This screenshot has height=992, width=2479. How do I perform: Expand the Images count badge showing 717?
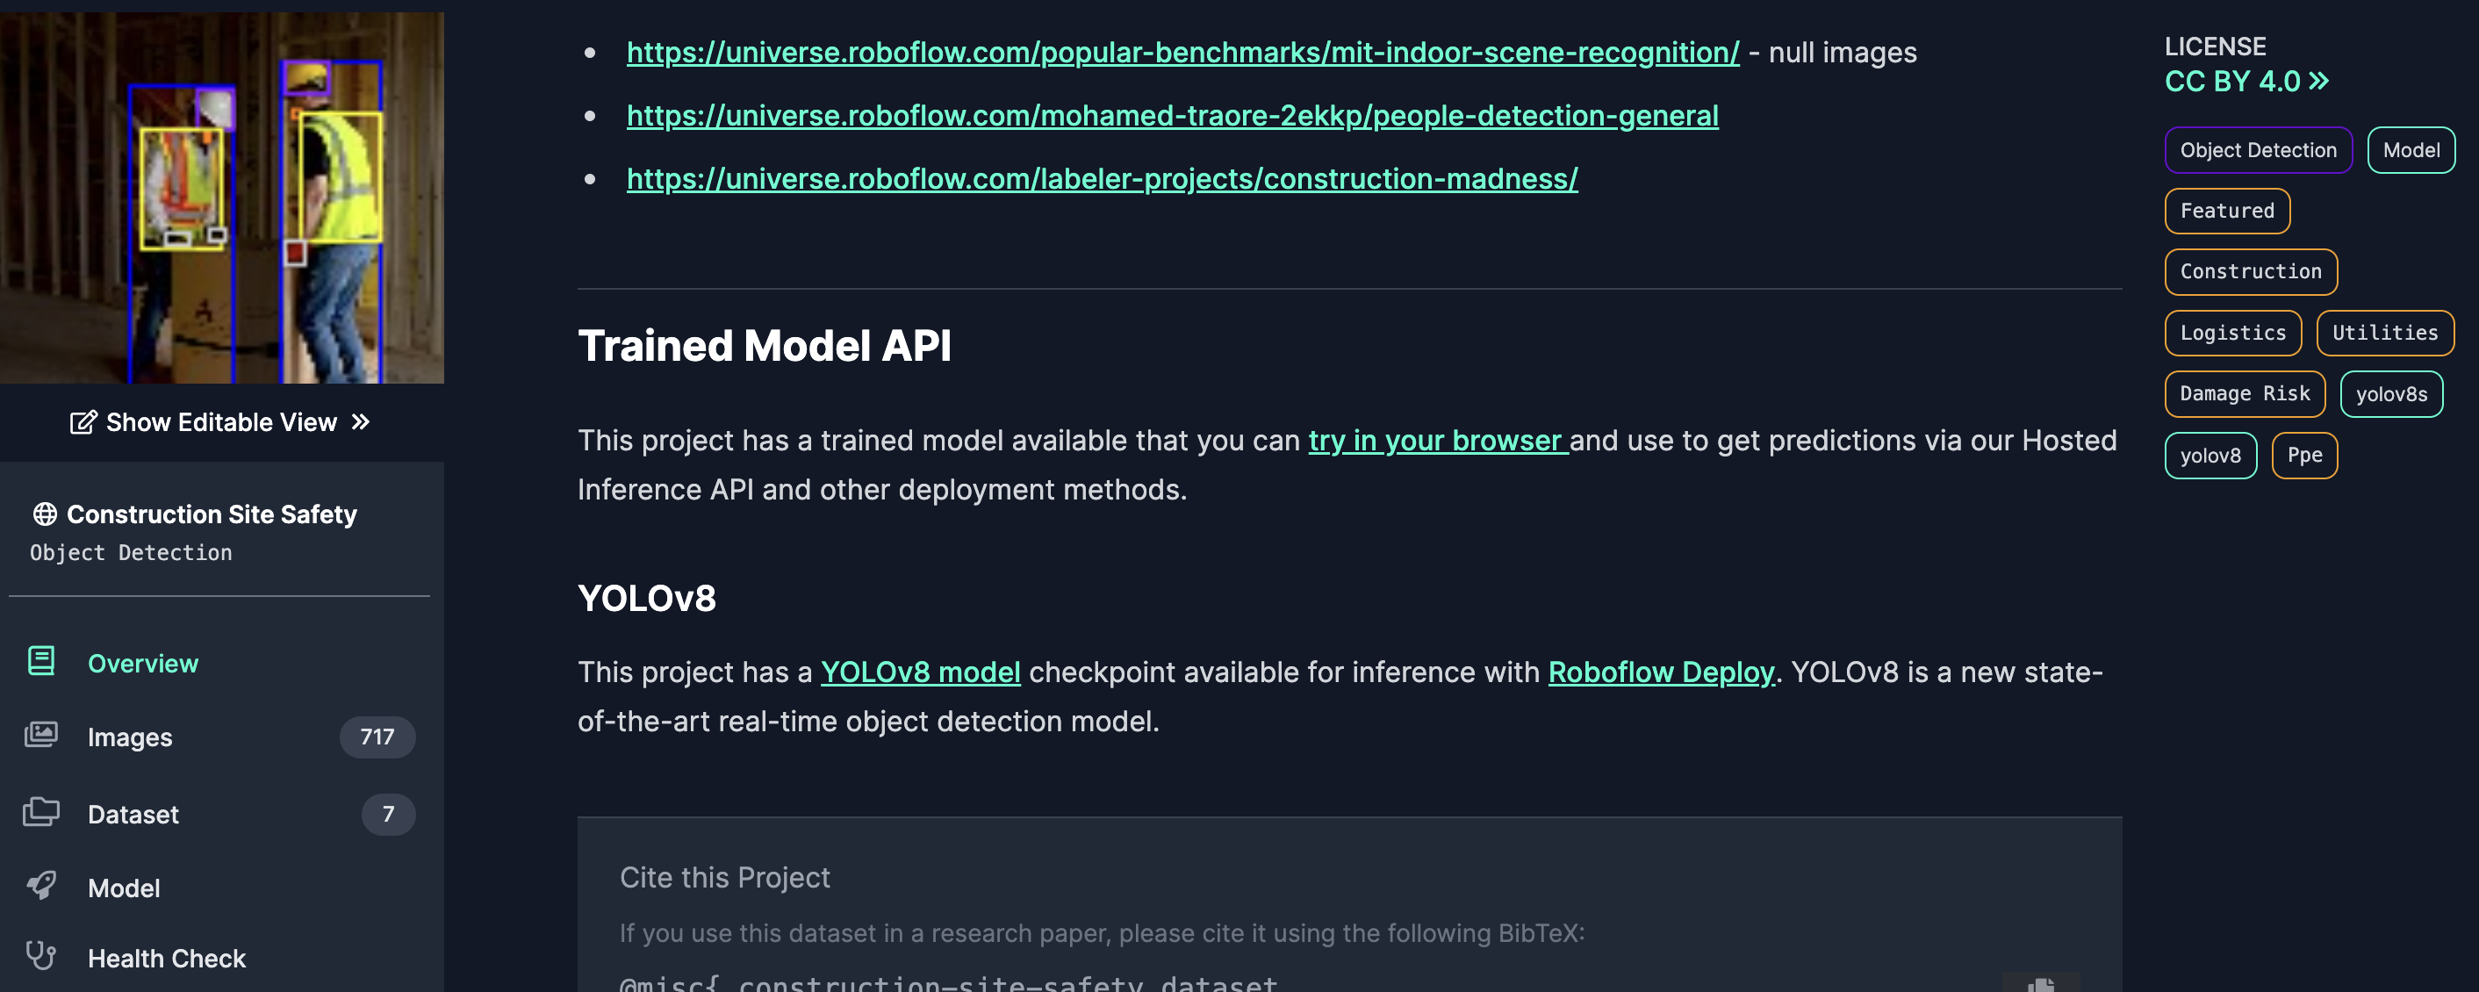pyautogui.click(x=377, y=736)
